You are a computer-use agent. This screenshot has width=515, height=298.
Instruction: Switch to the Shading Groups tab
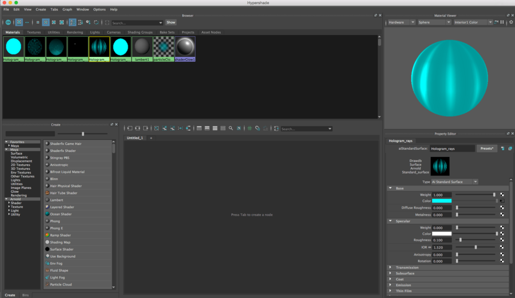pos(140,32)
